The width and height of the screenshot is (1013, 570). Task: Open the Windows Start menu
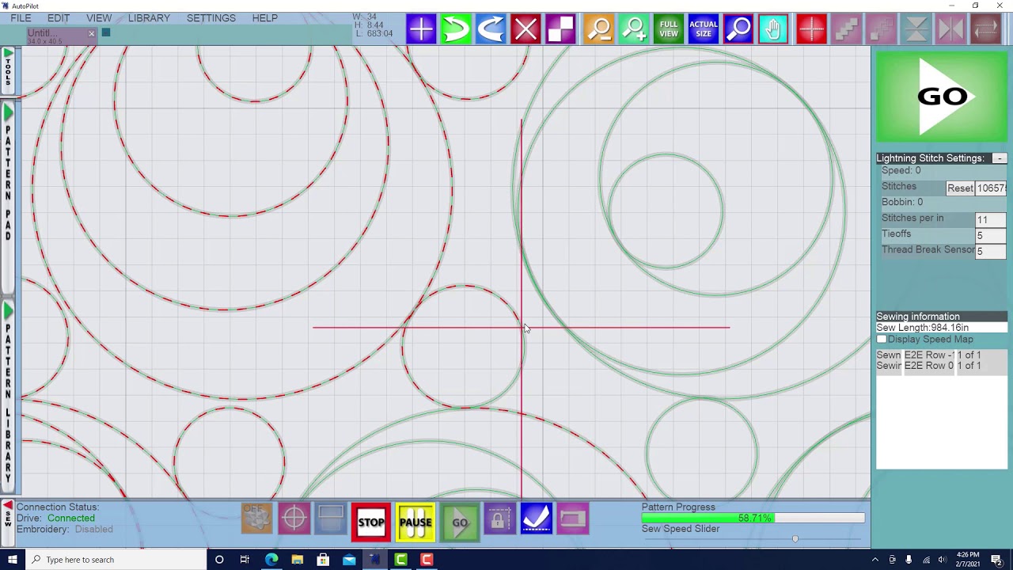12,560
